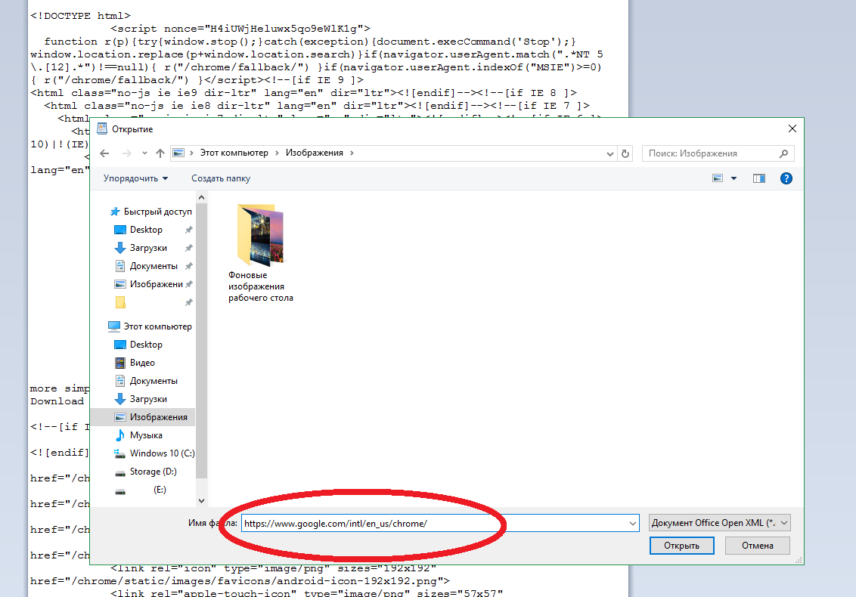Image resolution: width=856 pixels, height=597 pixels.
Task: Open the Help question mark icon
Action: [786, 178]
